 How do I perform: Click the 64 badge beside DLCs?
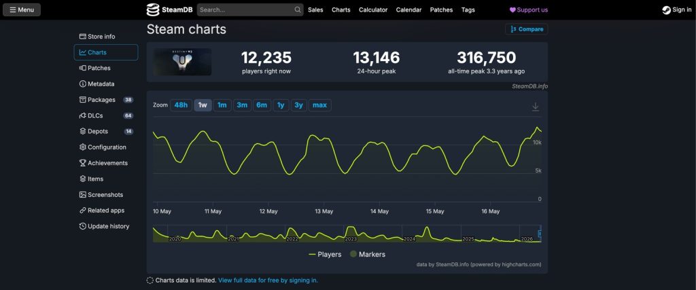[128, 115]
